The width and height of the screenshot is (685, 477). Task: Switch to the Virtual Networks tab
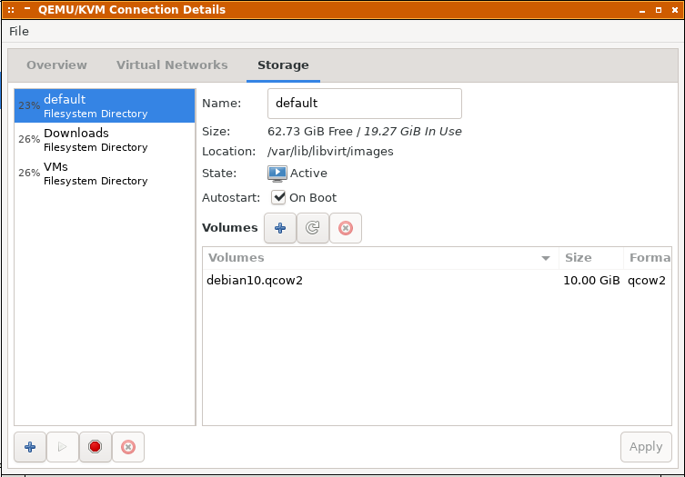[172, 65]
